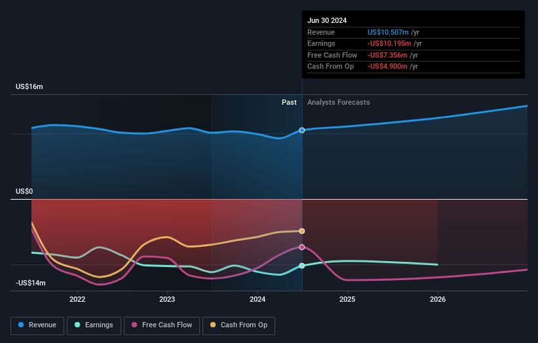Click the Earnings row label in tooltip
Viewport: 538px width, 343px height.
coord(321,43)
